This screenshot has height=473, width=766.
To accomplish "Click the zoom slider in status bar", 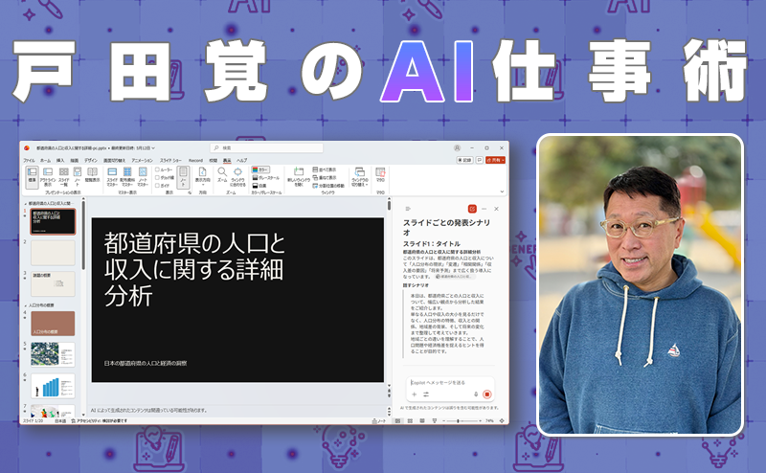I will 462,420.
